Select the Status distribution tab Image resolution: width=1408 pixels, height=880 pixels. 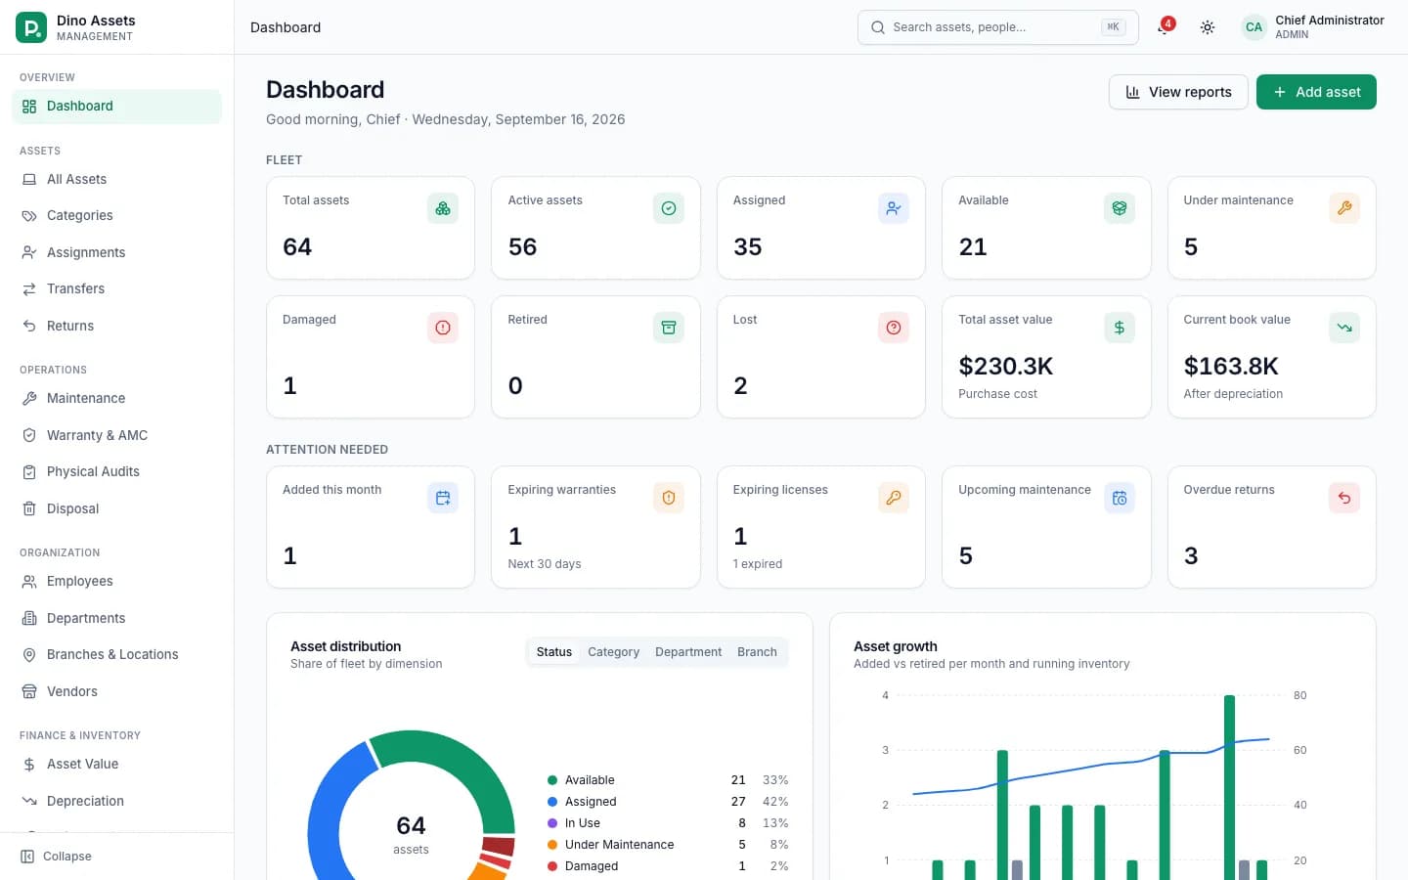pos(554,652)
